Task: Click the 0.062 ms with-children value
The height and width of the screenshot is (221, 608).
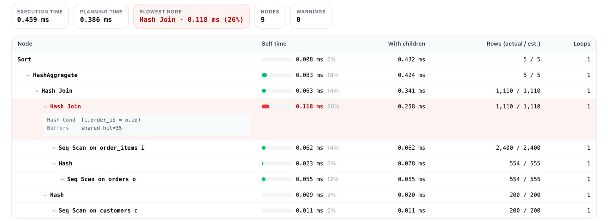Action: point(412,148)
